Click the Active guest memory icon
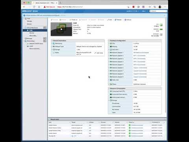This screenshot has height=142, width=189. [111, 97]
